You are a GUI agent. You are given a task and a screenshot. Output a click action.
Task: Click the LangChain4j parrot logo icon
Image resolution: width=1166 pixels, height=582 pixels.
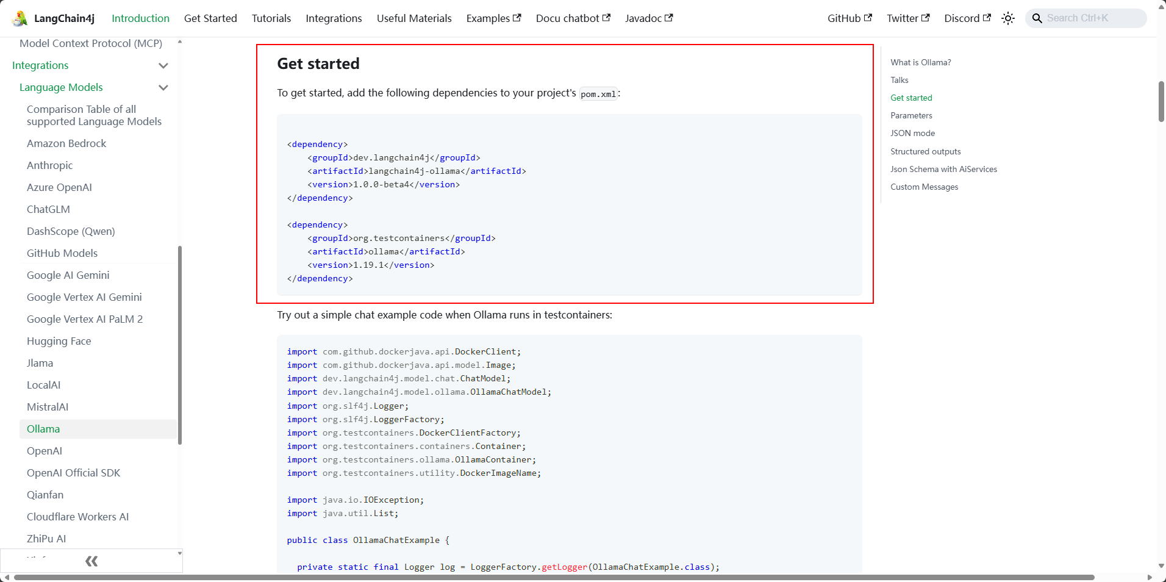point(20,18)
